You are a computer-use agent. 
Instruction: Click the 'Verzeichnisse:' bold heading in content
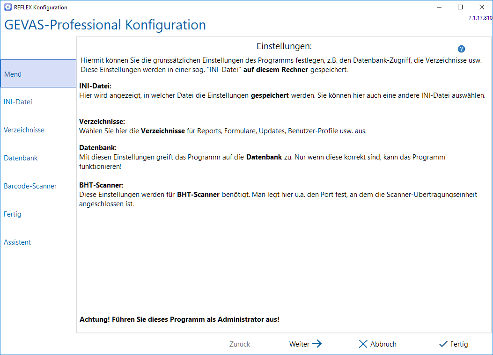pyautogui.click(x=102, y=122)
